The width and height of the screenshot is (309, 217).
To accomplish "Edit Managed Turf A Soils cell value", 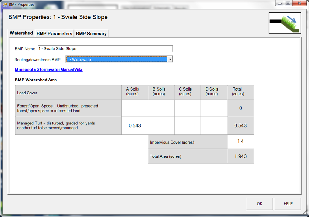I will 135,125.
